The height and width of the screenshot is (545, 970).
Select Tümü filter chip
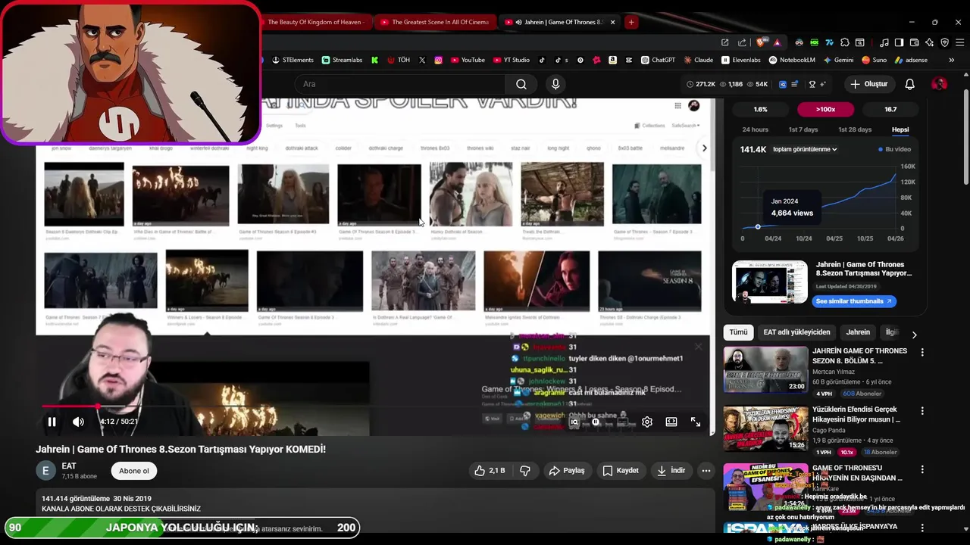(x=738, y=332)
